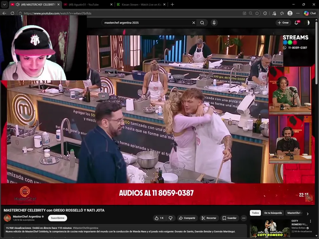Open YouTube notifications bell

(x=297, y=23)
